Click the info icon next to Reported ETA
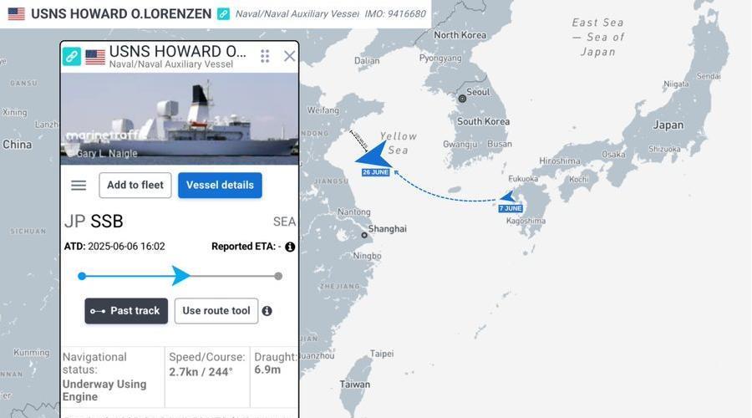 point(290,247)
